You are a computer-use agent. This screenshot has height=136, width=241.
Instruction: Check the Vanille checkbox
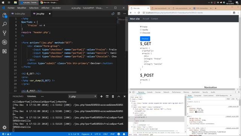[x=141, y=29]
